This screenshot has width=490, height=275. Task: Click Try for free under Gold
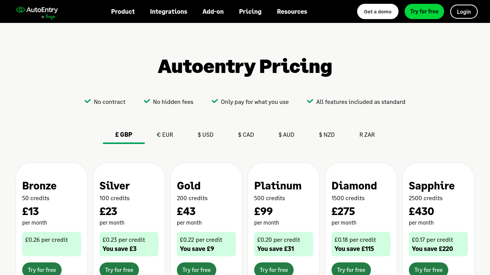click(196, 269)
